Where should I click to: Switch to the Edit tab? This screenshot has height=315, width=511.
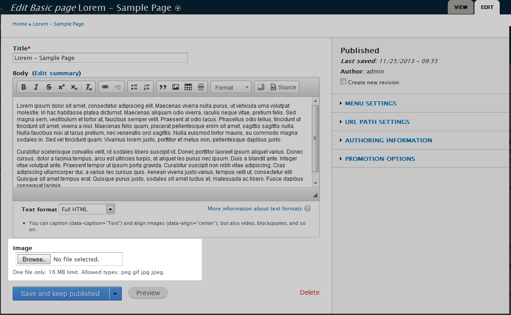tap(487, 7)
